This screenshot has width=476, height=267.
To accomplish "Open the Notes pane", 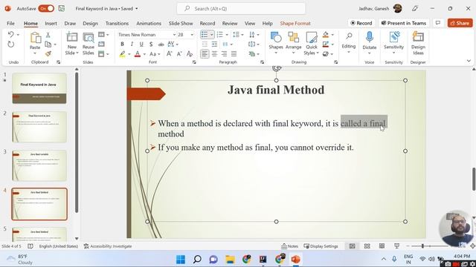I will (289, 246).
